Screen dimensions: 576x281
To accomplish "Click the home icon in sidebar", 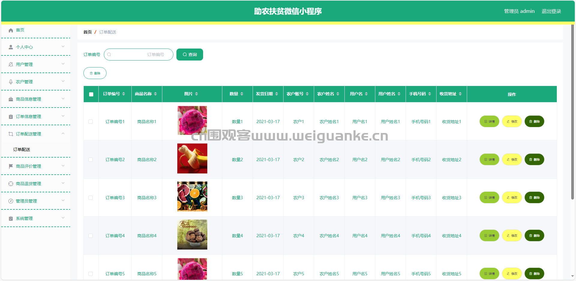I will (11, 30).
